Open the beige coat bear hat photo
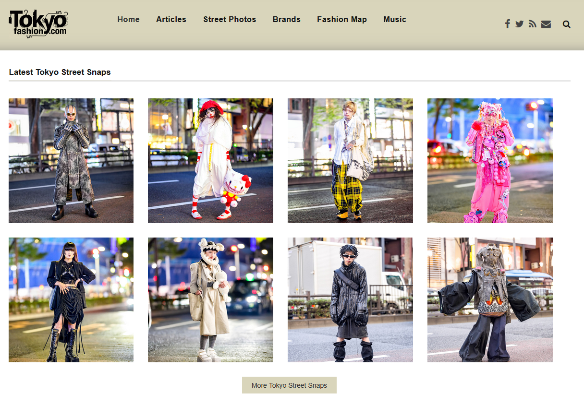The image size is (584, 417). (x=210, y=300)
